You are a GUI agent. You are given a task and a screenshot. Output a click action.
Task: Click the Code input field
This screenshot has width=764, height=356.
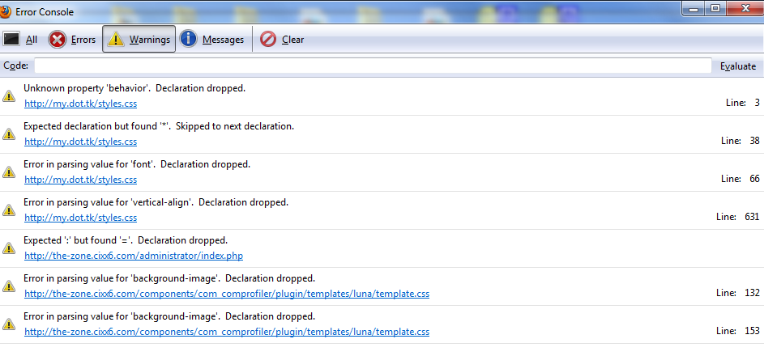tap(373, 66)
